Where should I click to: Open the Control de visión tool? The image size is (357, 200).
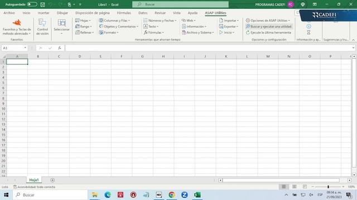[42, 27]
